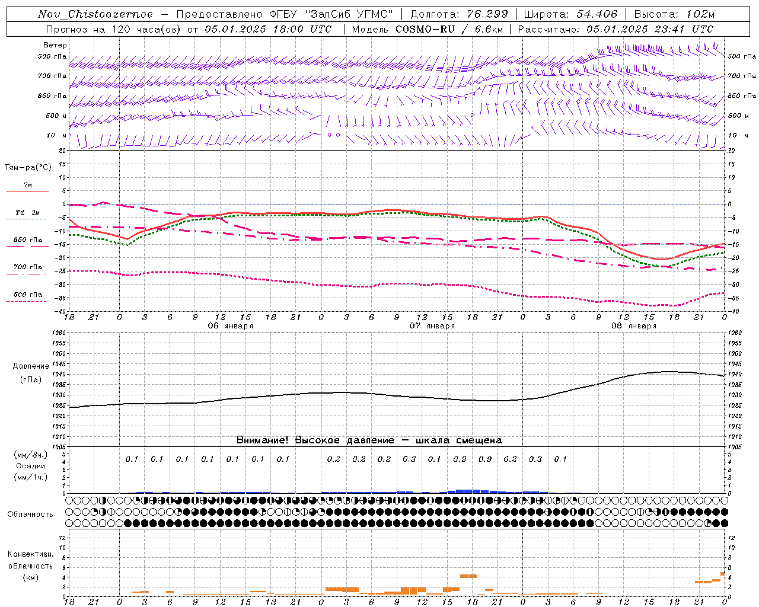Click the 'Предоставлено ФГБУ ЗапСиб УГМС' text
Viewport: 759px width, 607px height.
coord(285,14)
